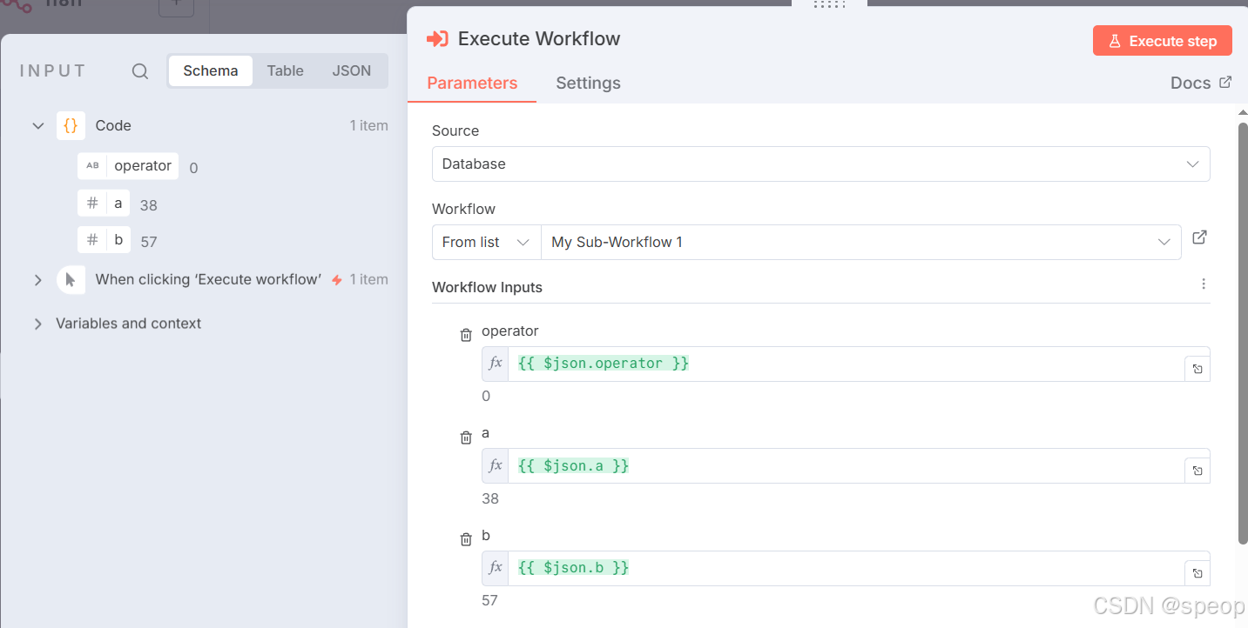
Task: Switch input view to Table
Action: pyautogui.click(x=285, y=71)
